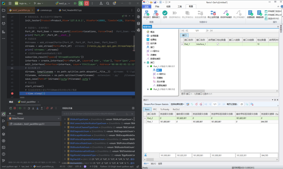Start all captures with 启动所有捕获 icon

pos(226,13)
